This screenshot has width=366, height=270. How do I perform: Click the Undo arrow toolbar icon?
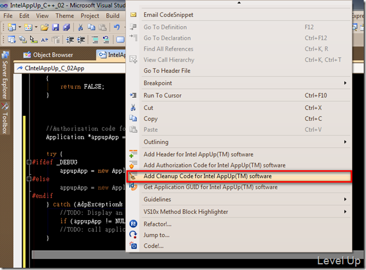[117, 27]
